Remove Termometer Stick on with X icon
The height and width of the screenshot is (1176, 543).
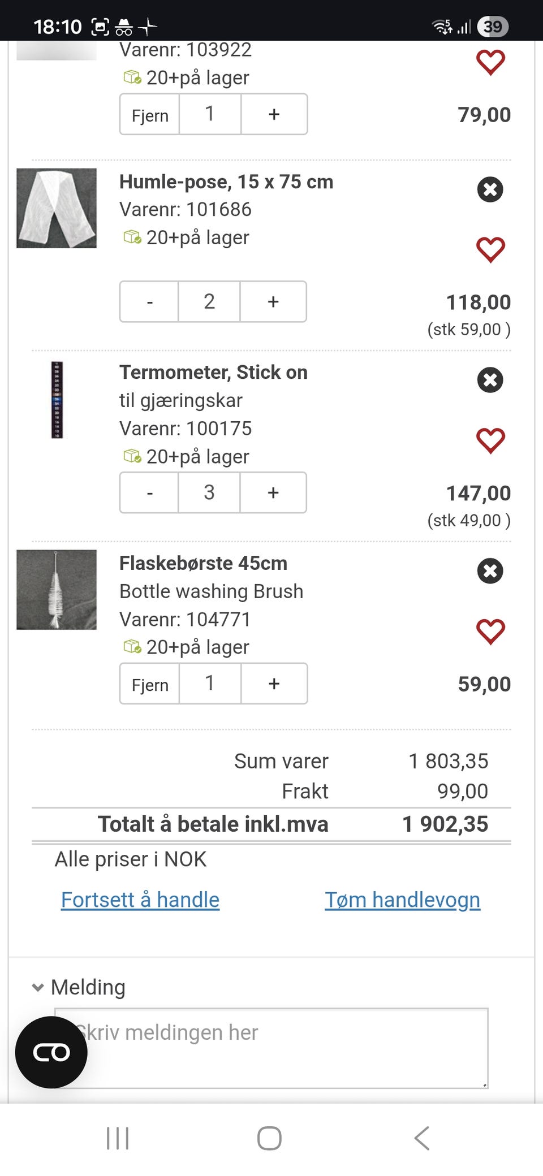(x=490, y=380)
